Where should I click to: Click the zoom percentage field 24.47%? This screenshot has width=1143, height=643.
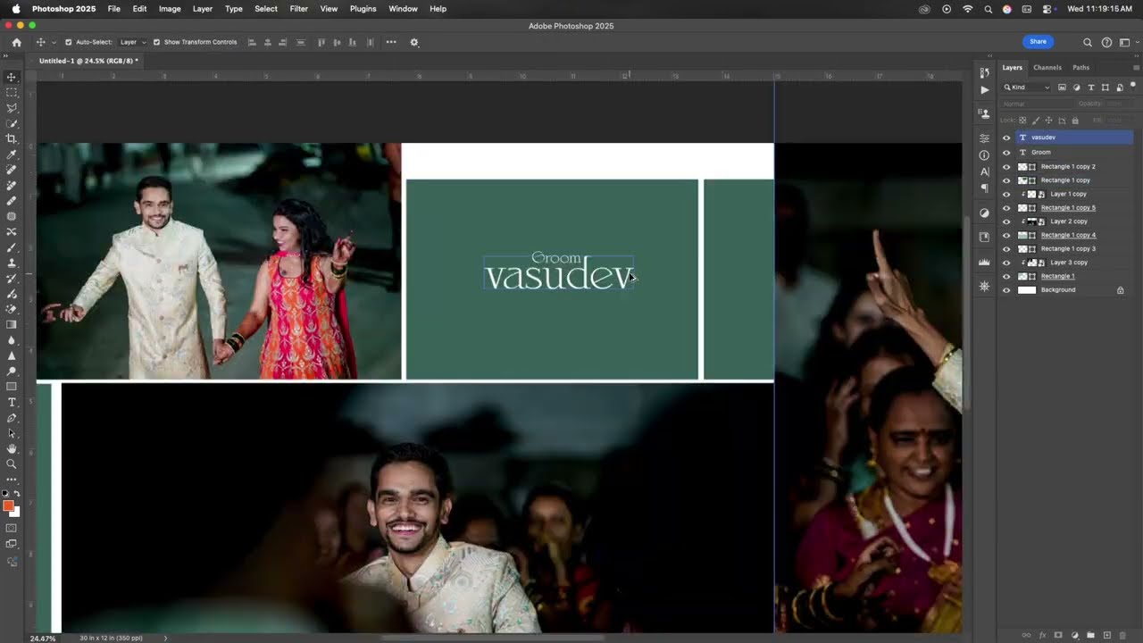point(43,639)
